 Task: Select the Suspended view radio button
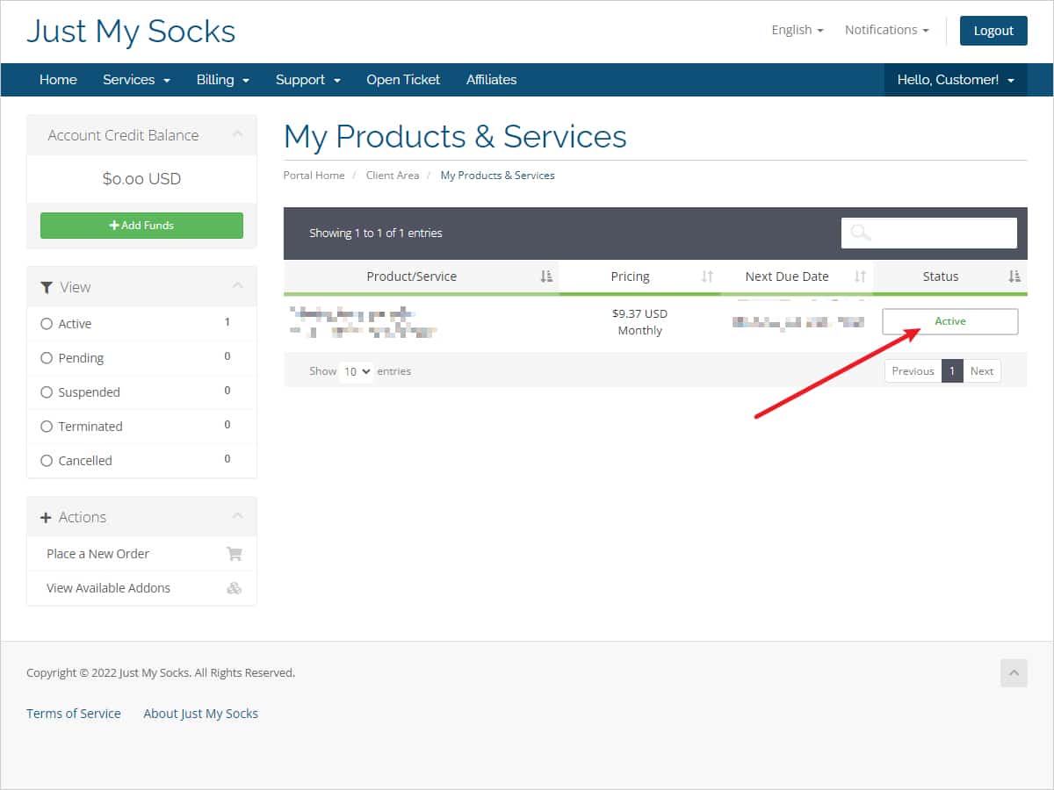tap(47, 392)
